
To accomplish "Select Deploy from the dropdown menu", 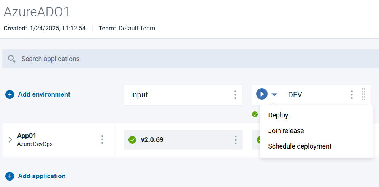I will click(278, 115).
